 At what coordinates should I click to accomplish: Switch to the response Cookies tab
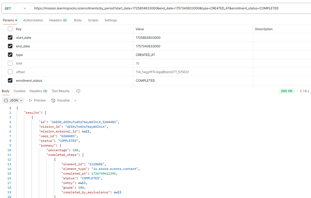19,91
